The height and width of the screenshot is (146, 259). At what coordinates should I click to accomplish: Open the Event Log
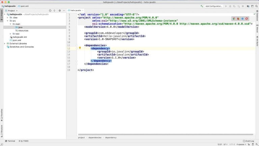click(248, 141)
